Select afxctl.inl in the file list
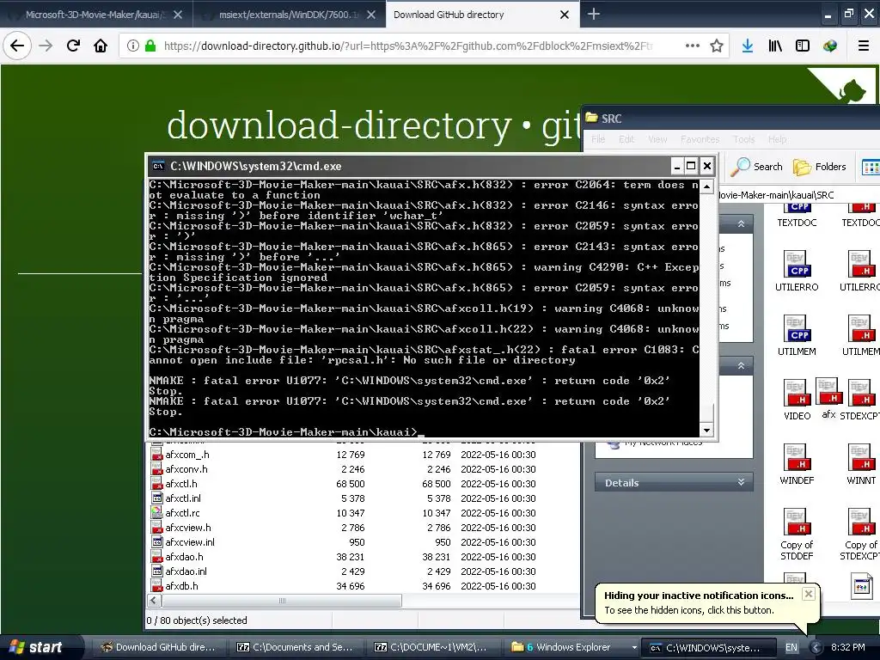This screenshot has height=660, width=880. pos(183,498)
